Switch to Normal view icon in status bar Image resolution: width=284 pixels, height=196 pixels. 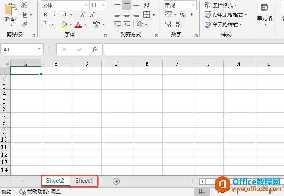(202, 191)
